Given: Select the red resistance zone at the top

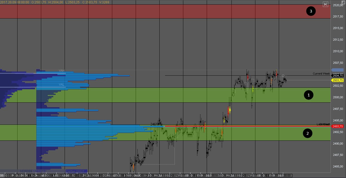Looking at the screenshot, I should click(x=165, y=11).
